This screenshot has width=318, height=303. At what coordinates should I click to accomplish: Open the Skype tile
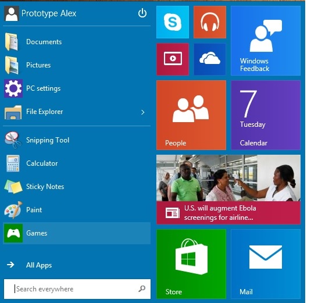[x=173, y=22]
